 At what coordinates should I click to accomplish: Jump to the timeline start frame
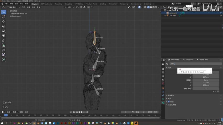(x=74, y=112)
